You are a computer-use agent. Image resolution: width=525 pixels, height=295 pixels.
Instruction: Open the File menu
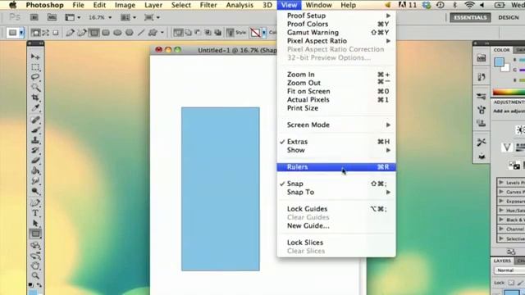[79, 5]
